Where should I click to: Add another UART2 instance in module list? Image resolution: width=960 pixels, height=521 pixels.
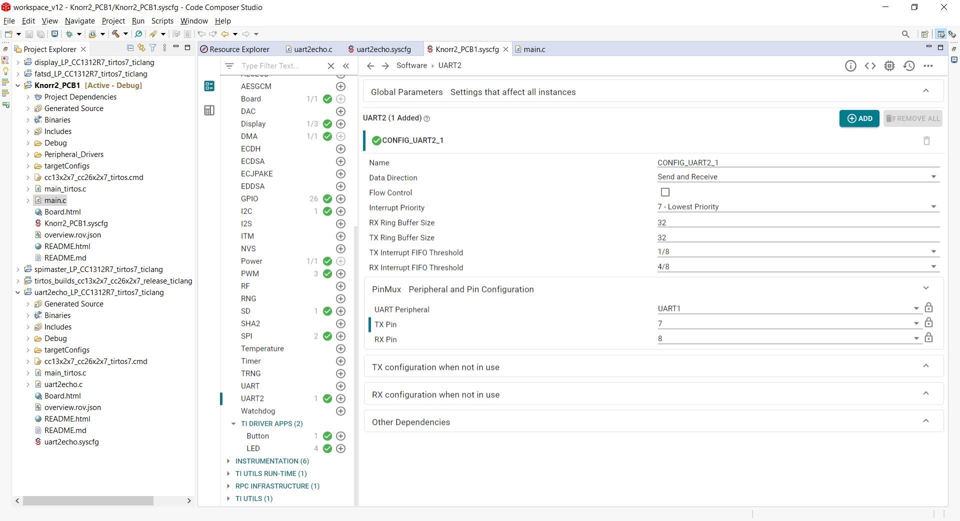pos(341,398)
